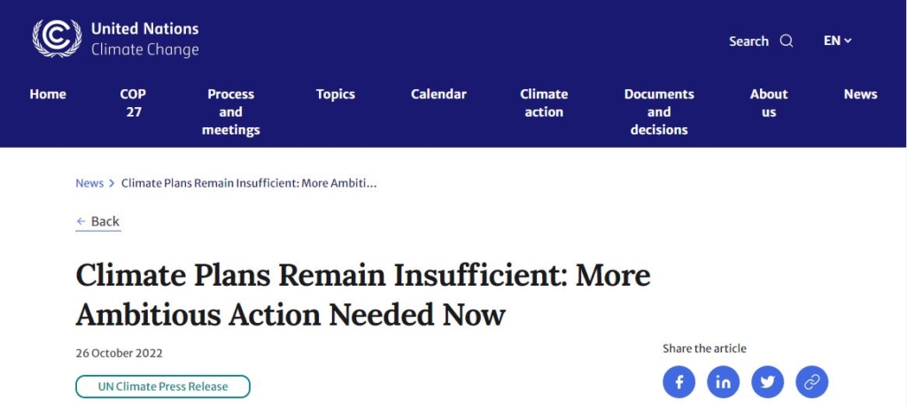Select the Topics menu item

click(336, 95)
